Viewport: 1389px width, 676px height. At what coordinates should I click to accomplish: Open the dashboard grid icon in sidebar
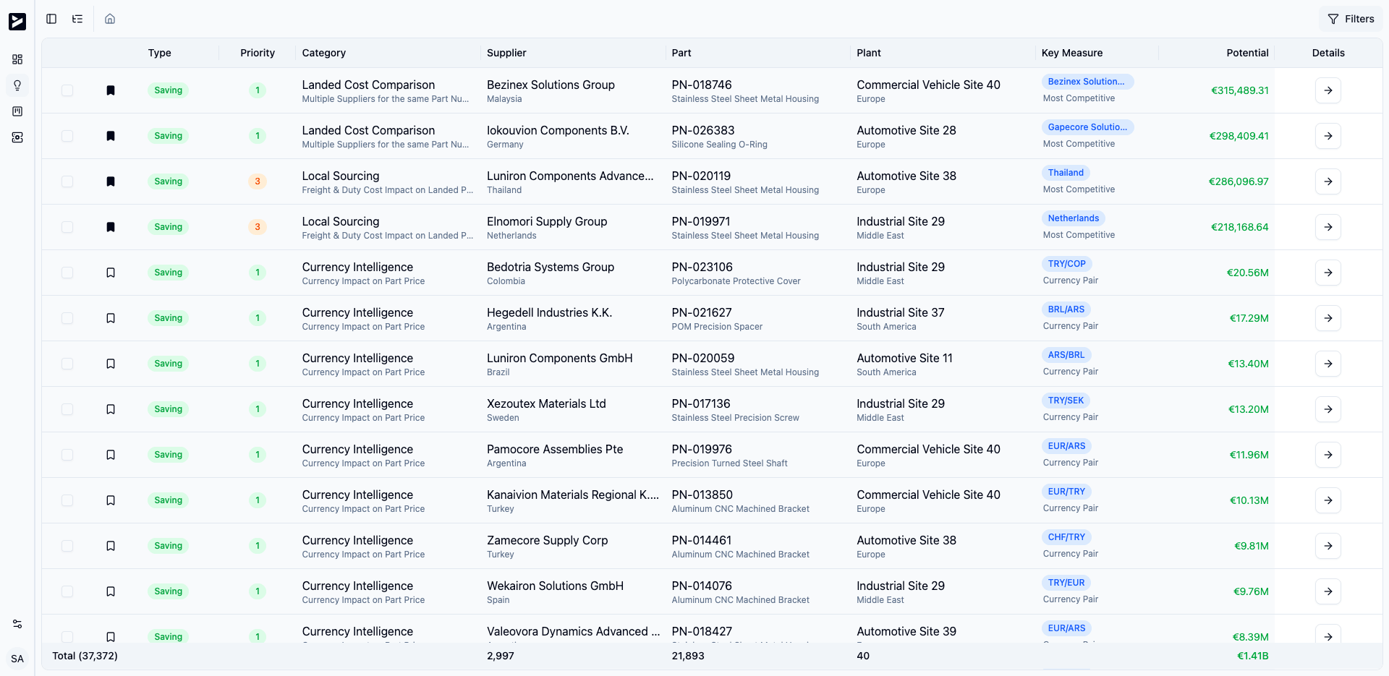click(17, 59)
